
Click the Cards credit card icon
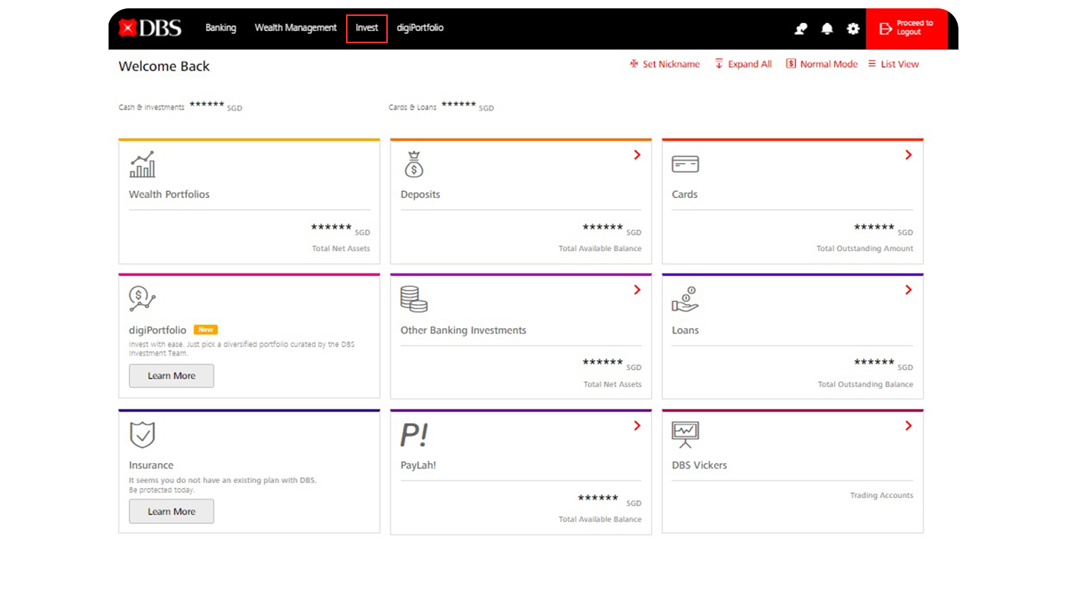[685, 164]
